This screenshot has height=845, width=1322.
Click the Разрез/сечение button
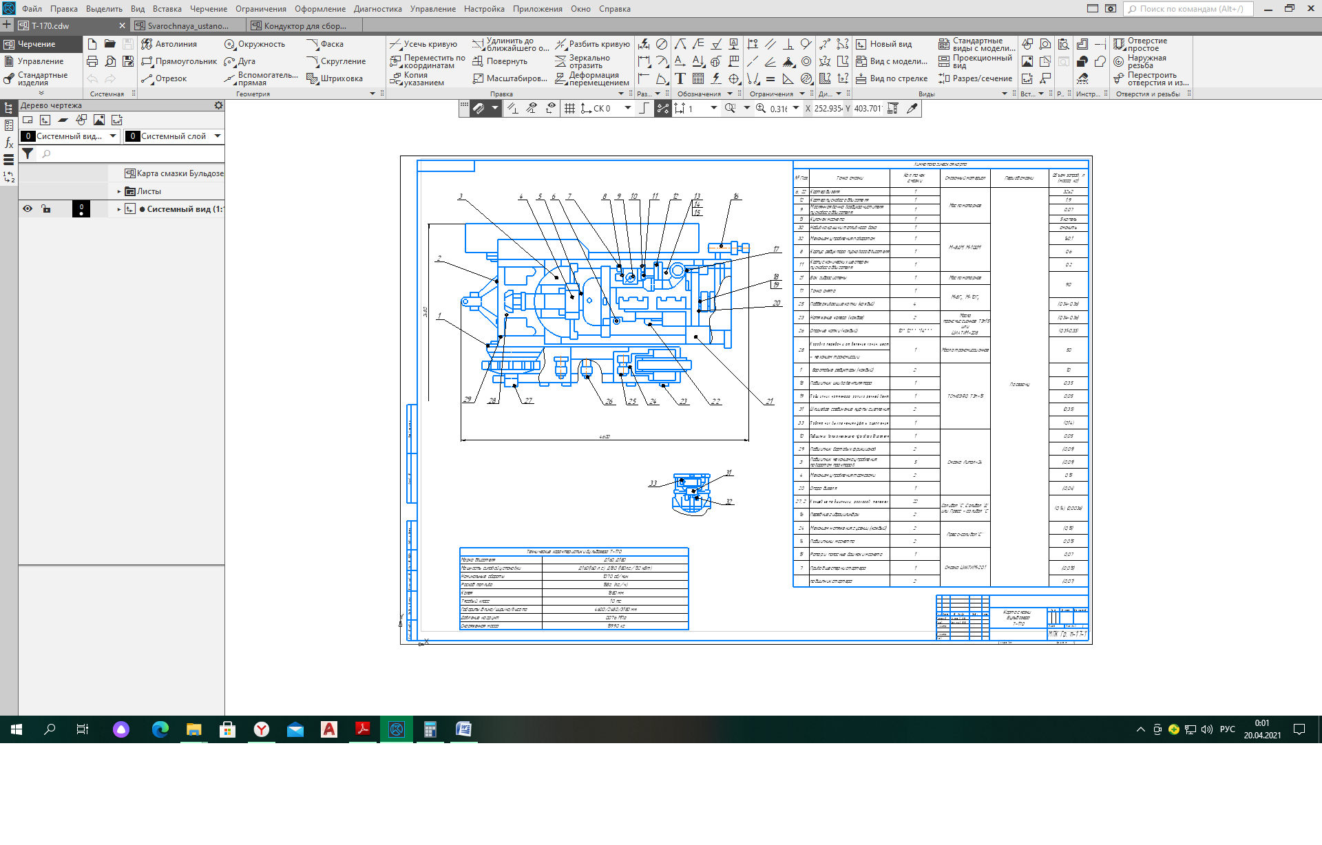coord(974,78)
